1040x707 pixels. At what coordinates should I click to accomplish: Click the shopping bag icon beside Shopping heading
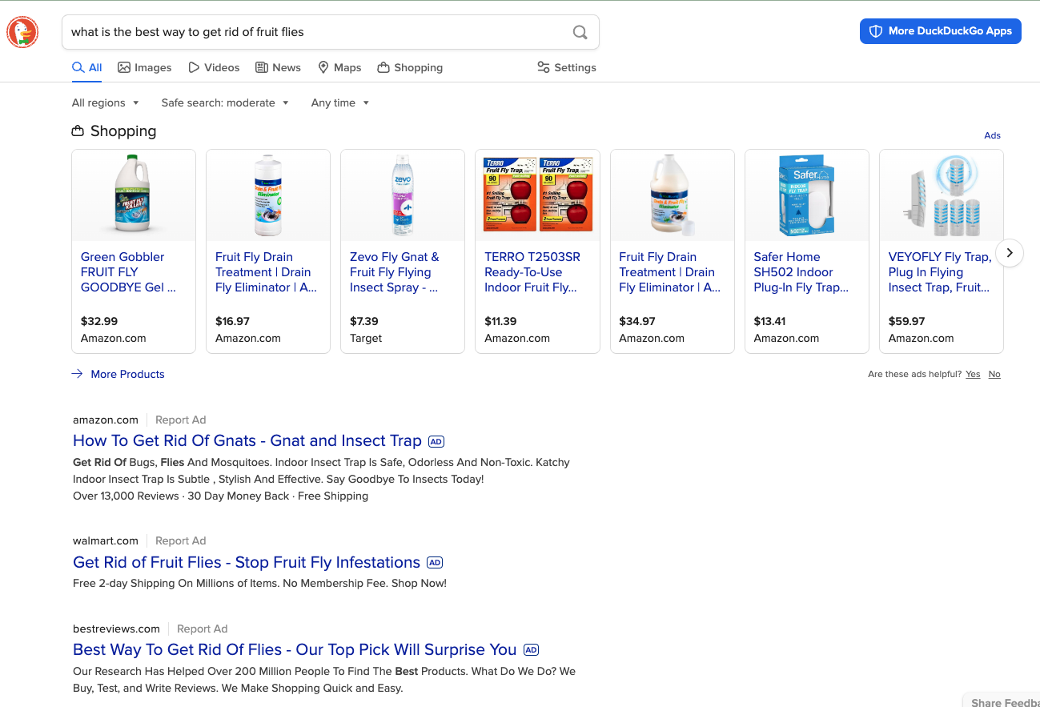[78, 130]
